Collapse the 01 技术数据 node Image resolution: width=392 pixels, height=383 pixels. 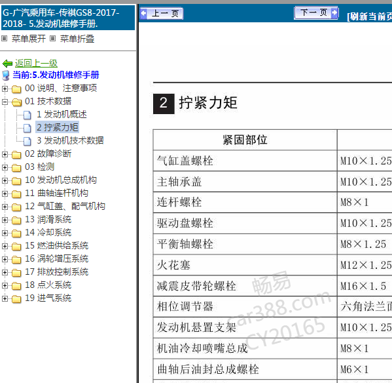point(5,102)
